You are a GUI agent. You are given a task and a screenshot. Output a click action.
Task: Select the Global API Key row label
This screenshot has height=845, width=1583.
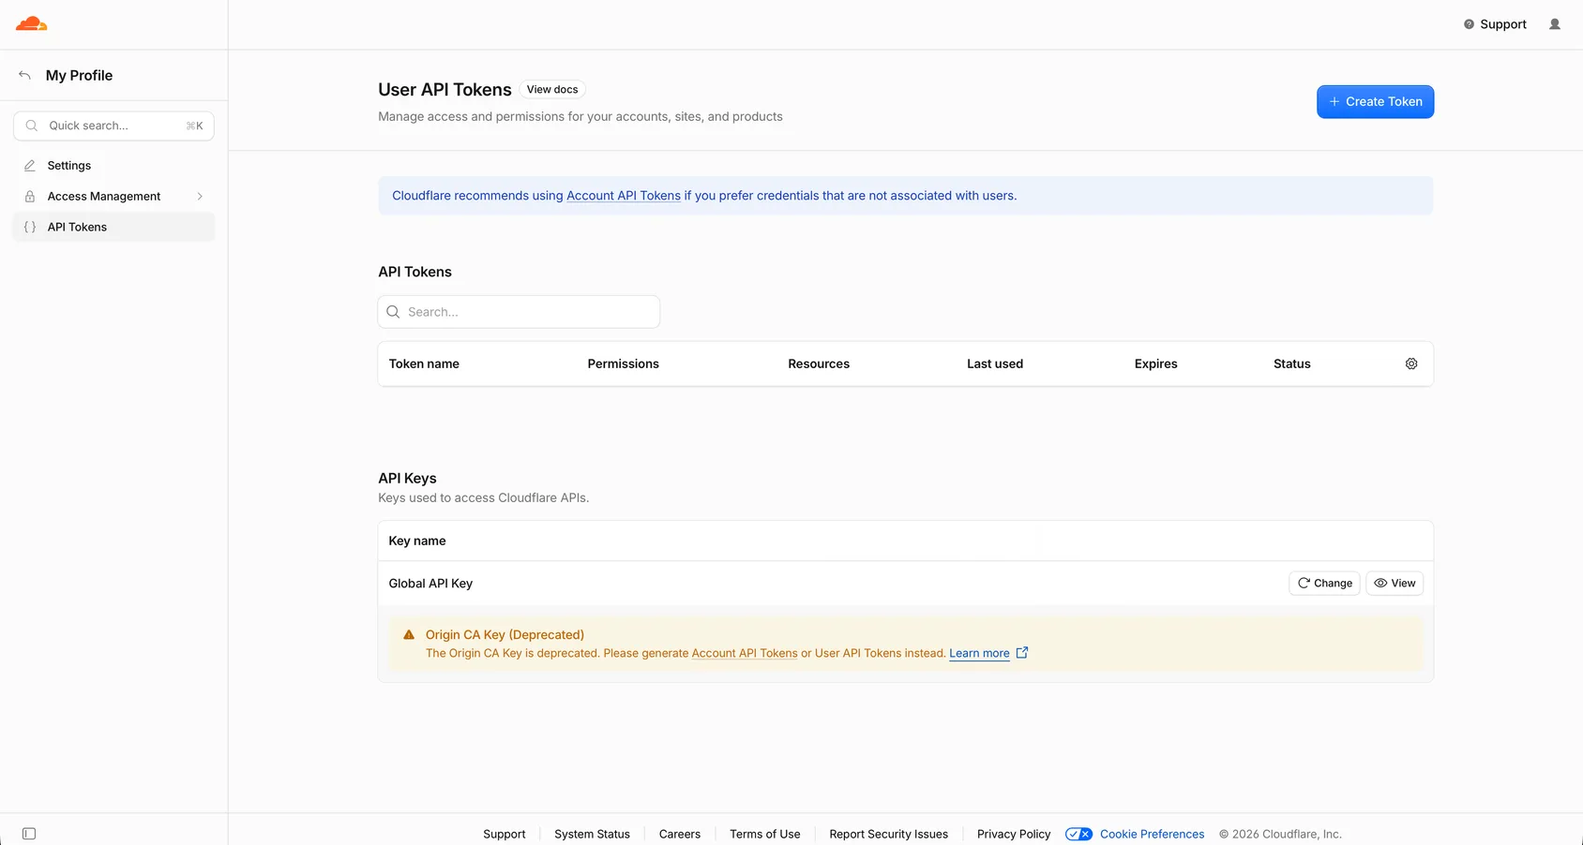pyautogui.click(x=430, y=583)
